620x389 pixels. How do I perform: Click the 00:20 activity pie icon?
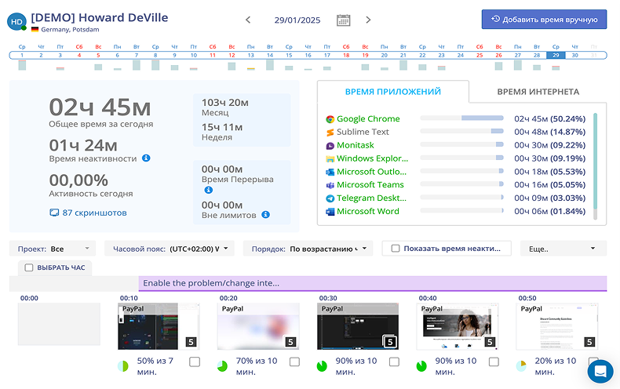222,366
